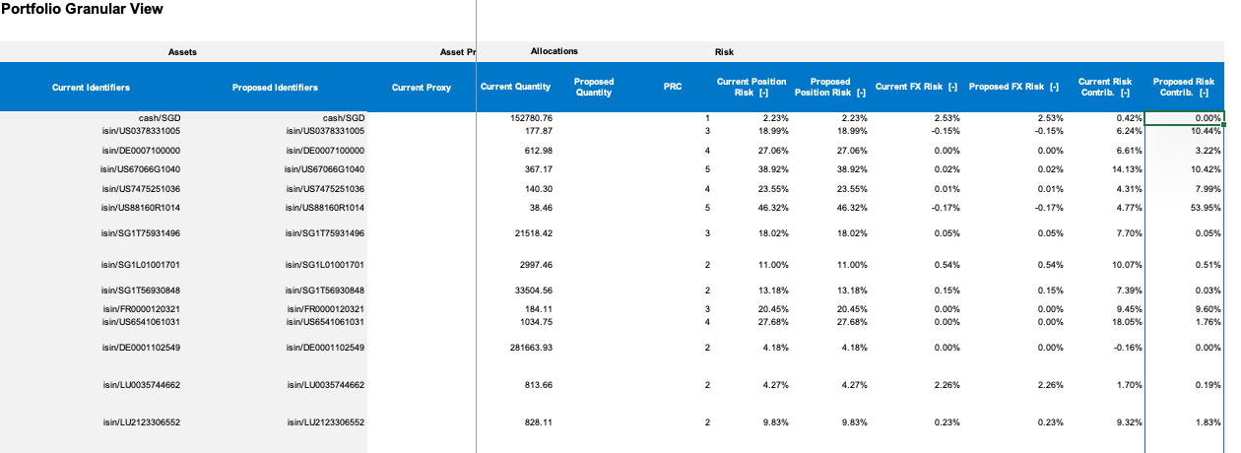Select the isin/LU2123306552 proposed identifier cell
Image resolution: width=1241 pixels, height=453 pixels.
tap(325, 422)
